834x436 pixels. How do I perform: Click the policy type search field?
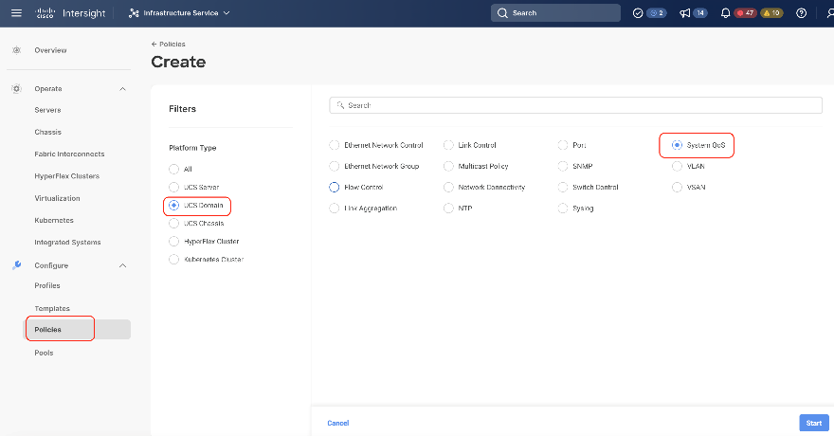coord(575,105)
